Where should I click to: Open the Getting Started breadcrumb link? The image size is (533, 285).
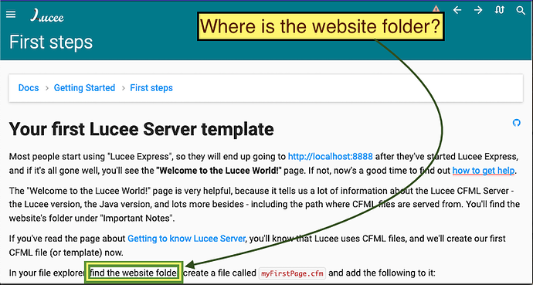coord(84,88)
